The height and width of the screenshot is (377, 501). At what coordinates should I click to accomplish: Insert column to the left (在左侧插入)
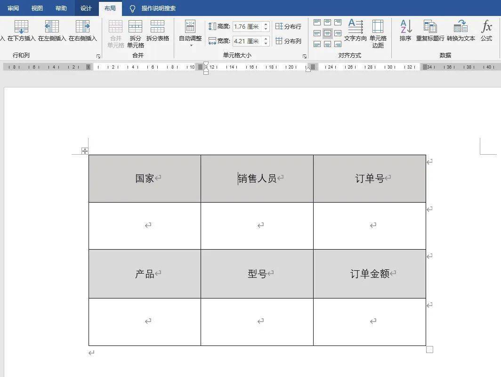point(52,31)
